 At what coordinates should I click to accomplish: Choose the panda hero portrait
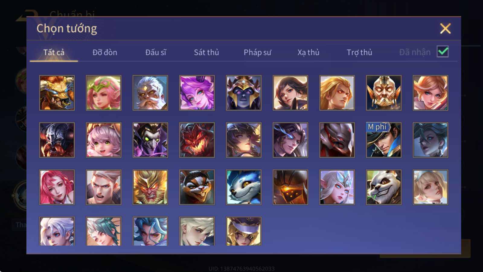tap(384, 187)
